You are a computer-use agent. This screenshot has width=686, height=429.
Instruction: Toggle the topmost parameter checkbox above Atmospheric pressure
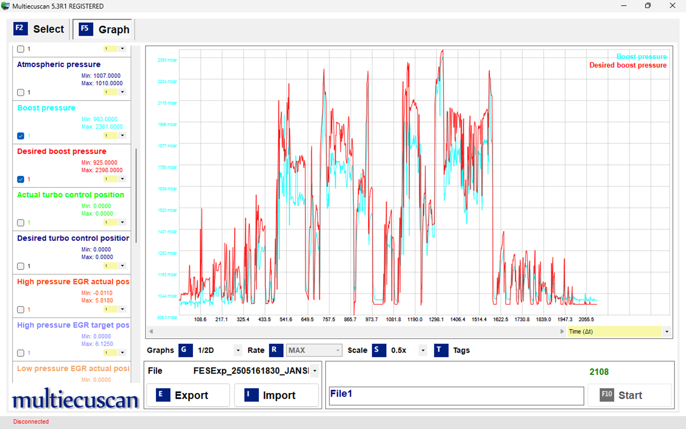21,49
